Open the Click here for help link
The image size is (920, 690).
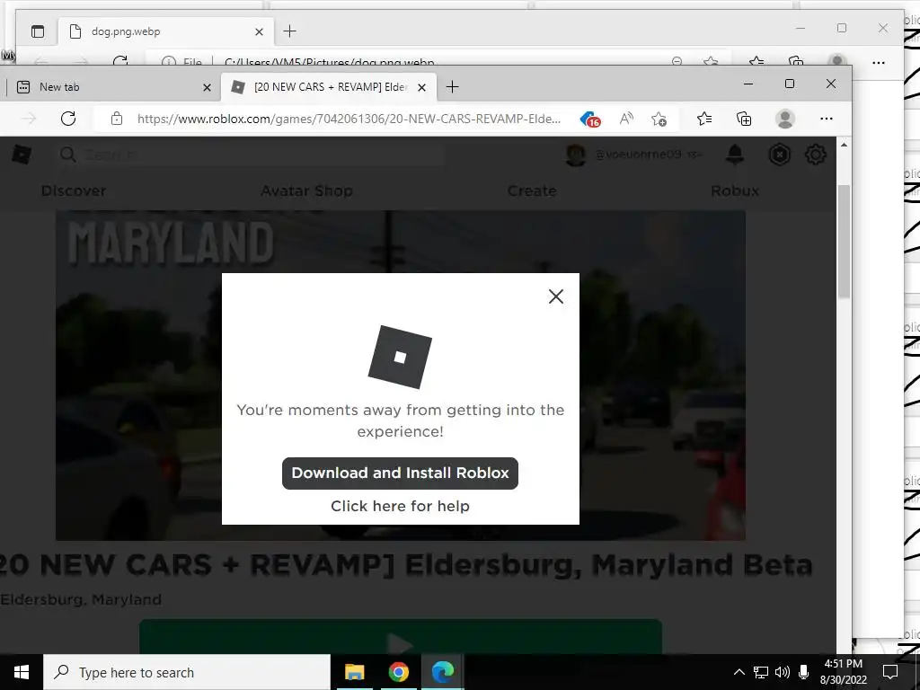(x=400, y=506)
